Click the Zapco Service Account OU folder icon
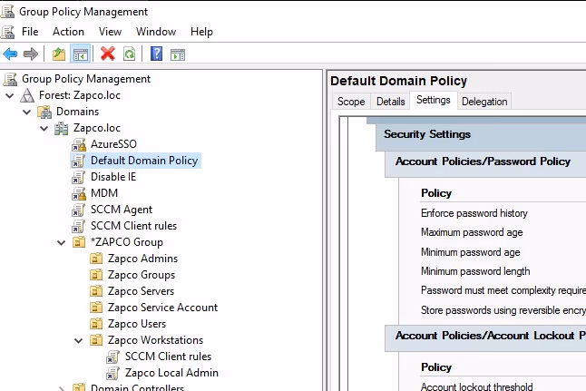Viewport: 586px width, 391px height. (96, 308)
